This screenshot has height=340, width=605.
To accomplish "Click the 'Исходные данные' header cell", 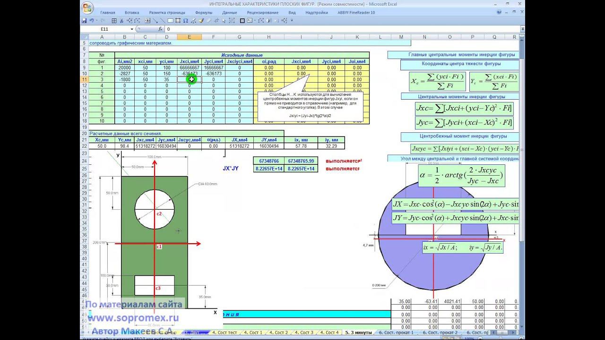I will point(242,55).
